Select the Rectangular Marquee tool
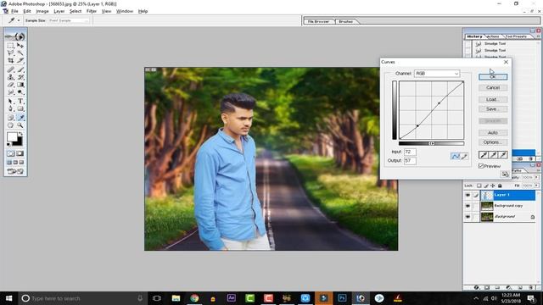 click(11, 46)
